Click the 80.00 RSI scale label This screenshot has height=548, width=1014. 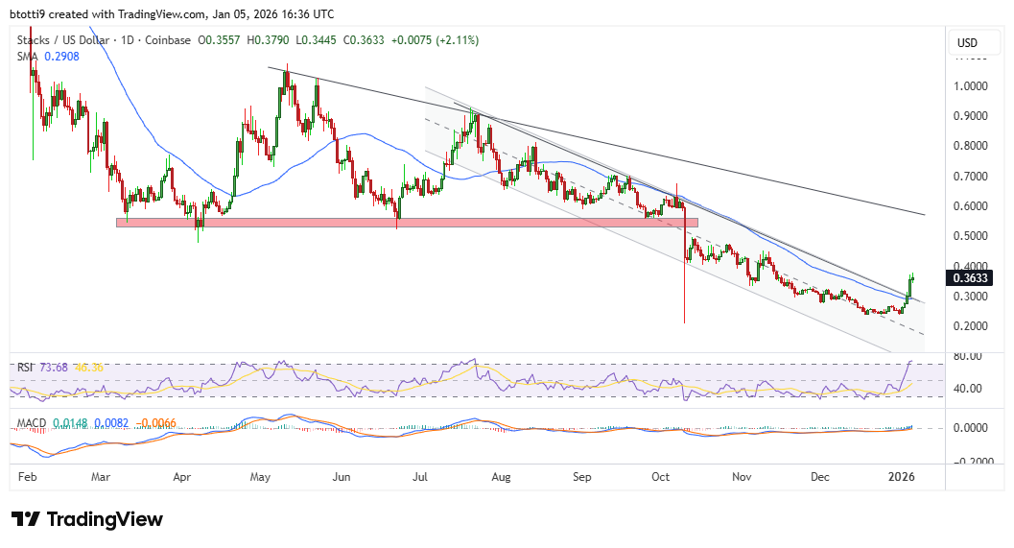pos(969,357)
